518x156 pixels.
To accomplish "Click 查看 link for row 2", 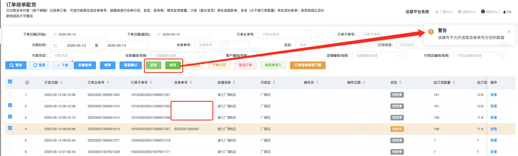I will coord(493,106).
